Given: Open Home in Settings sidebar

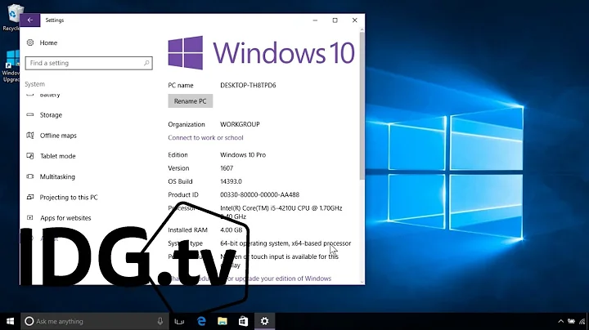Looking at the screenshot, I should click(48, 42).
